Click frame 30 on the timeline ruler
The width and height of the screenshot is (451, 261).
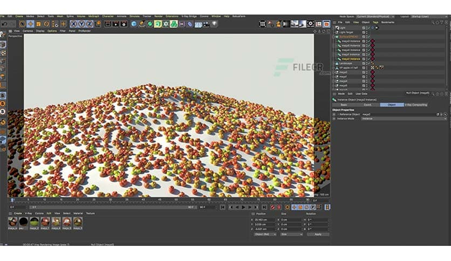(111, 200)
